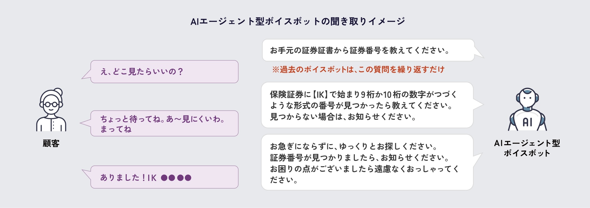590x208 pixels.
Task: Click the "まってね" line in the customer bubble
Action: coord(116,129)
